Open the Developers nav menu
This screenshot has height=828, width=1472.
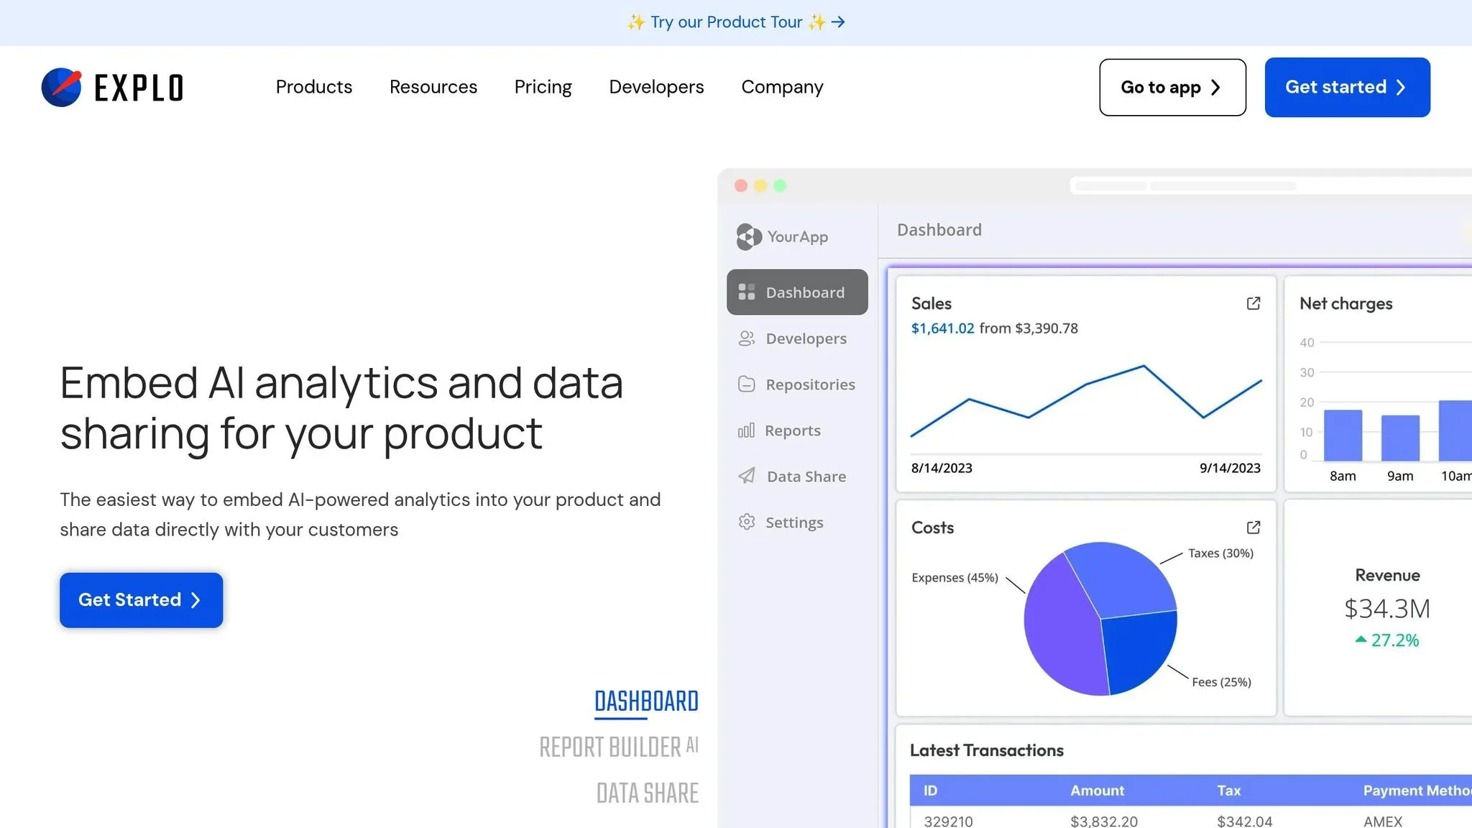pos(657,87)
